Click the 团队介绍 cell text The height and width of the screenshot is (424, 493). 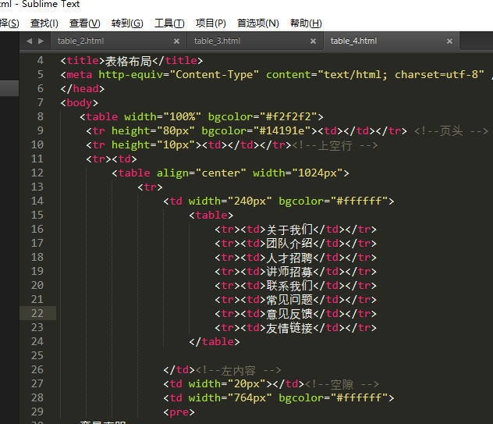pos(289,244)
